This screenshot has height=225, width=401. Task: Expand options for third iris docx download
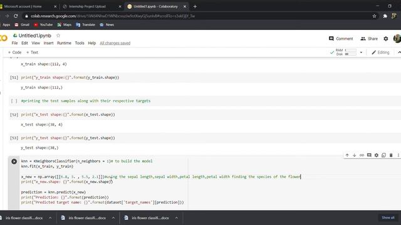point(177,218)
